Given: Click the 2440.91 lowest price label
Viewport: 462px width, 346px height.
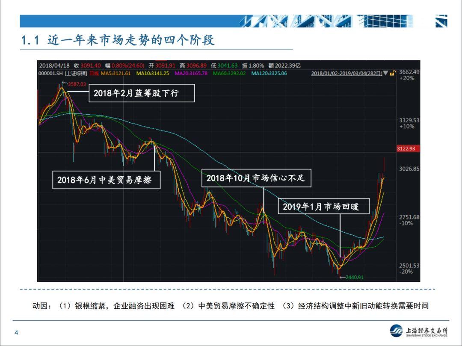Looking at the screenshot, I should [x=355, y=278].
